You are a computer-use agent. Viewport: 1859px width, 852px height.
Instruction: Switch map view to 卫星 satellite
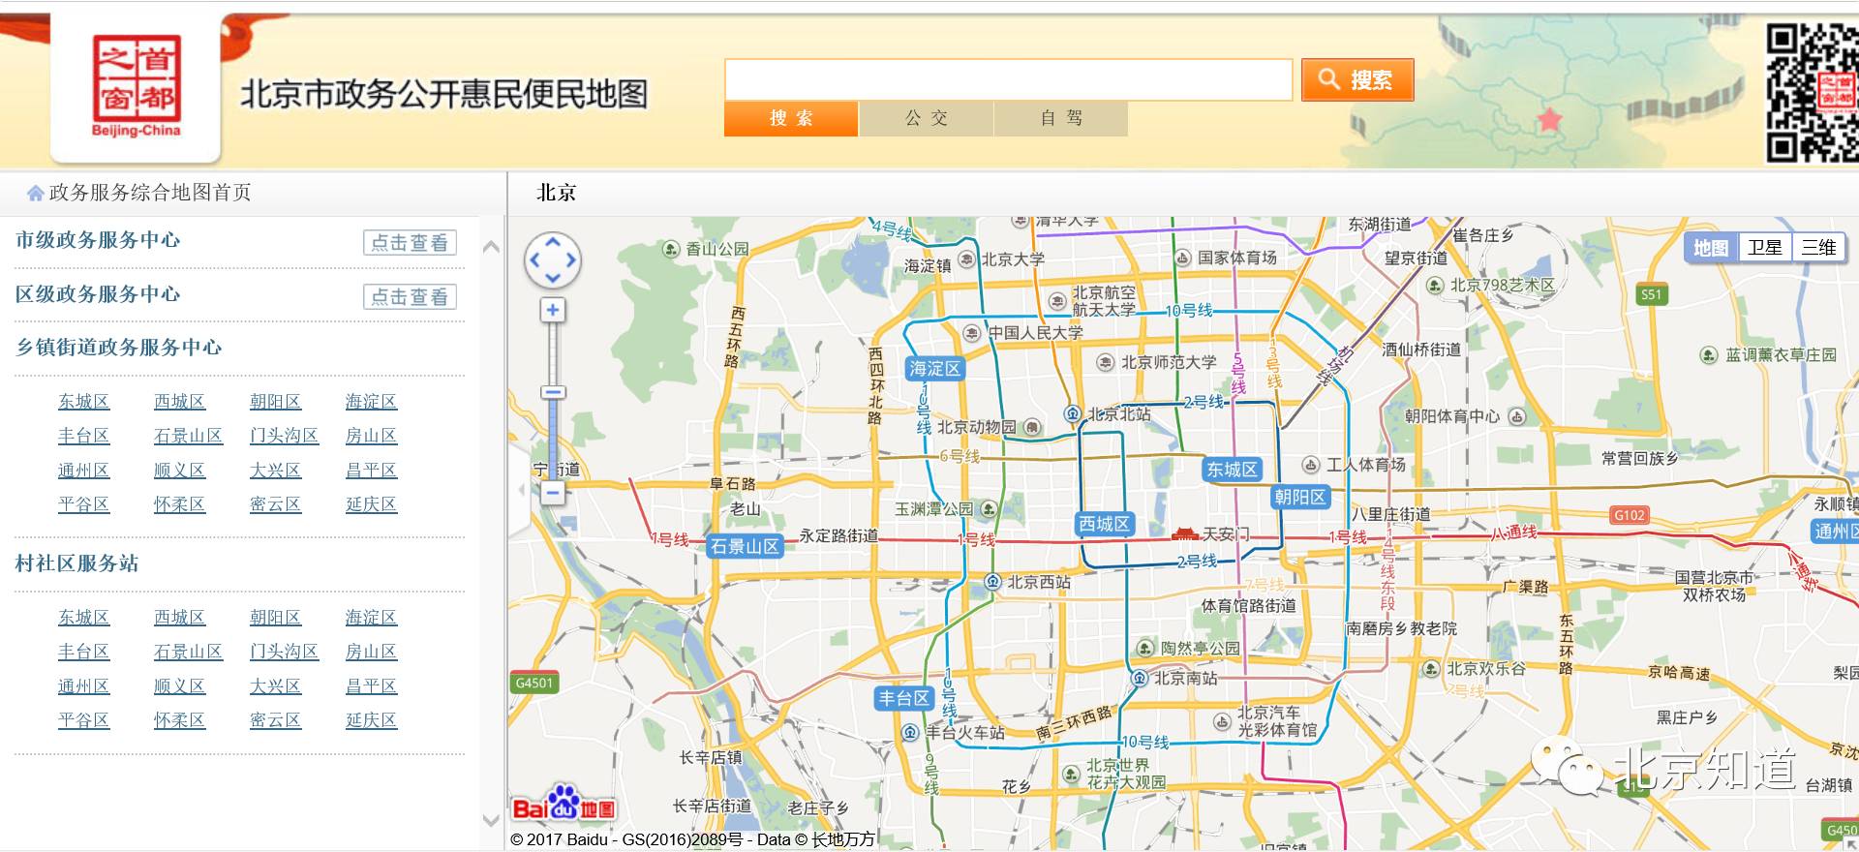[x=1765, y=248]
